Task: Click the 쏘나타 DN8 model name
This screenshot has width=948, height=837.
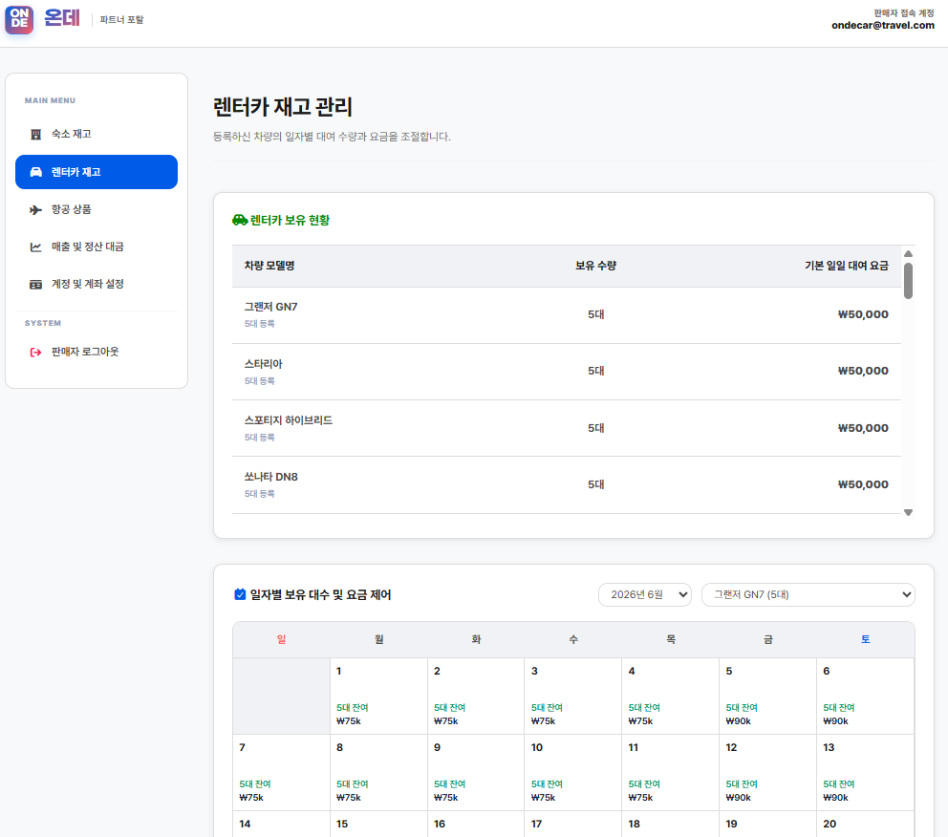Action: click(270, 477)
